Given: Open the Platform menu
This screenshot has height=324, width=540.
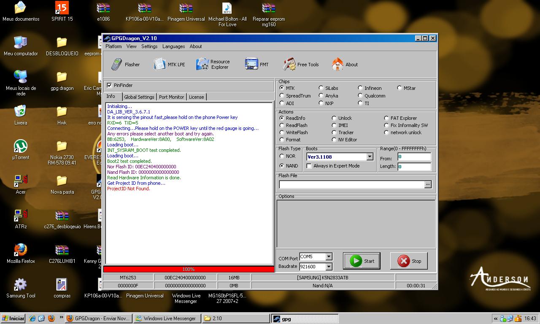Looking at the screenshot, I should (x=113, y=46).
